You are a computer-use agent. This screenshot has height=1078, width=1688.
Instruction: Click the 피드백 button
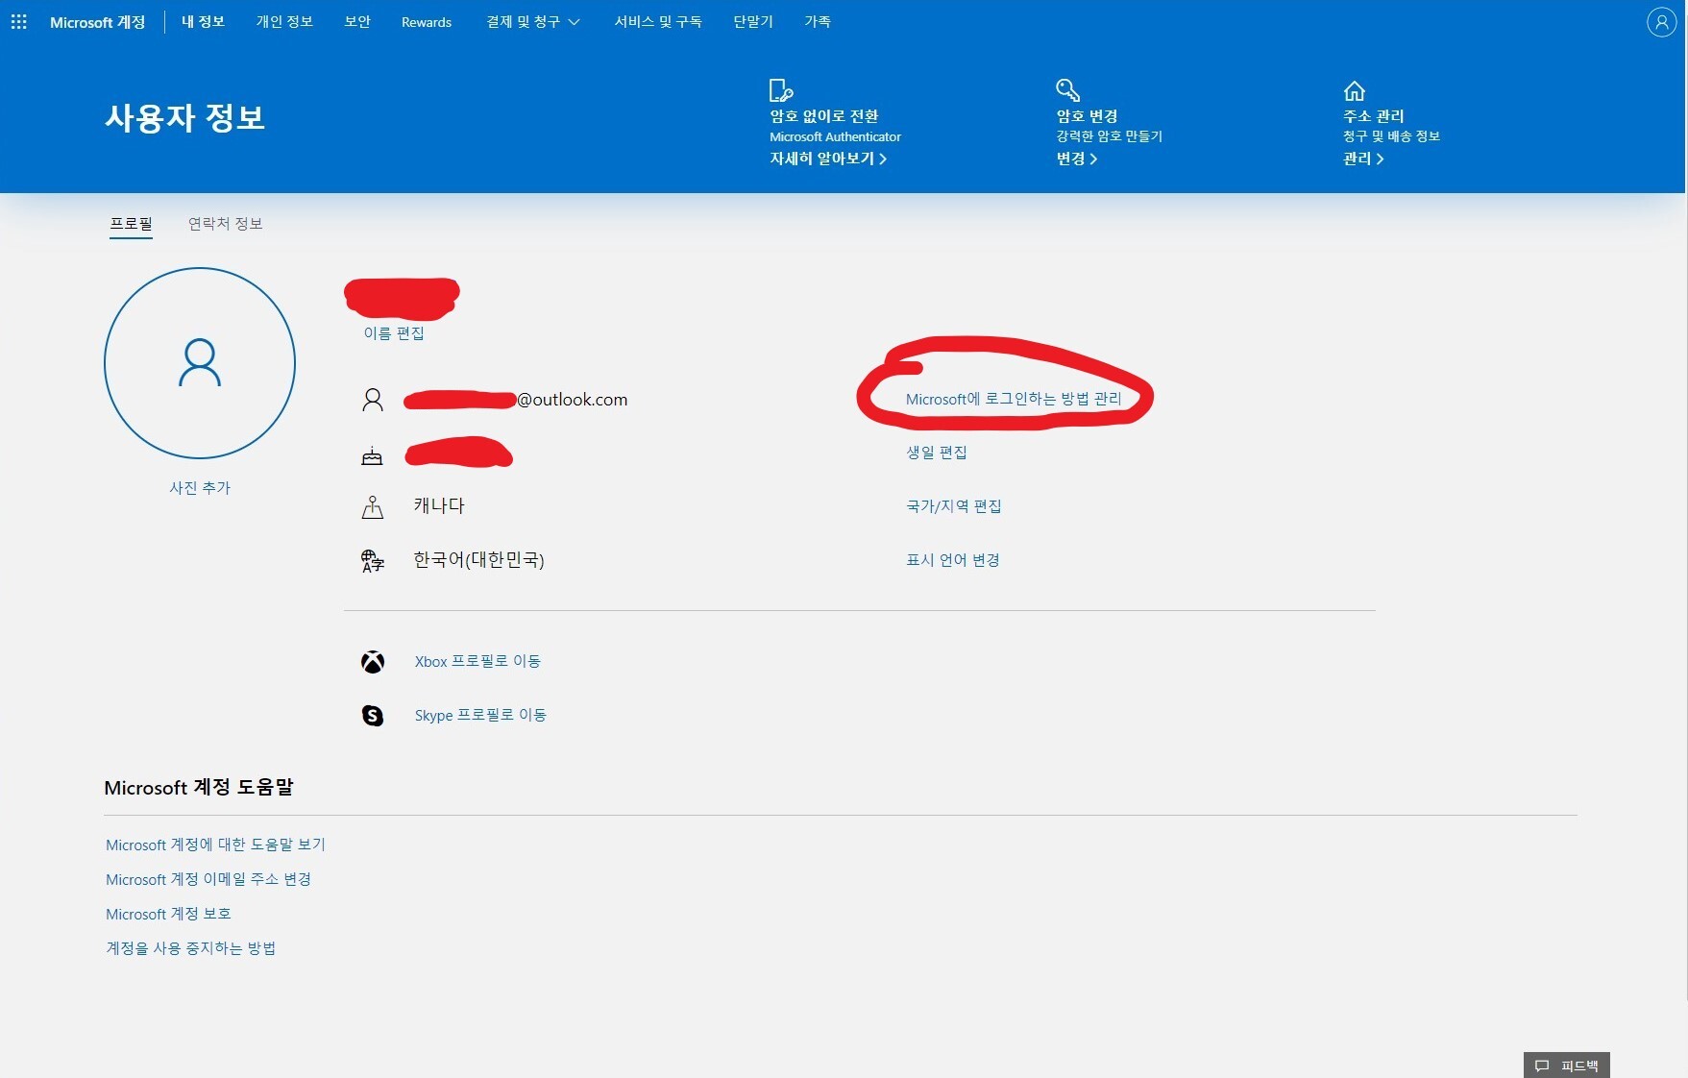click(x=1567, y=1066)
